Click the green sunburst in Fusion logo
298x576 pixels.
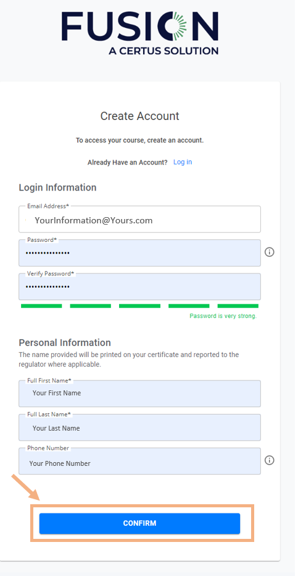(175, 27)
